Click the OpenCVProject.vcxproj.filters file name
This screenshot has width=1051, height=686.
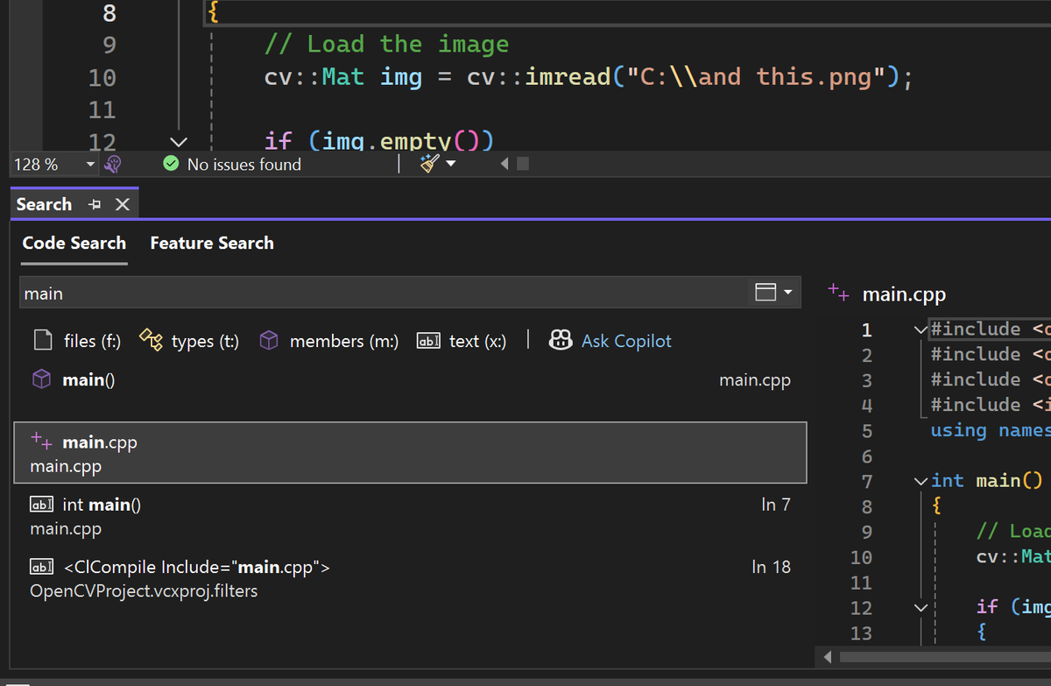click(x=144, y=591)
